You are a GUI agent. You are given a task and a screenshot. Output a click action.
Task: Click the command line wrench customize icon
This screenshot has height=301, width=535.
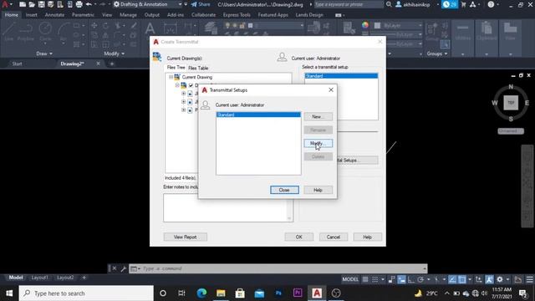(x=123, y=268)
